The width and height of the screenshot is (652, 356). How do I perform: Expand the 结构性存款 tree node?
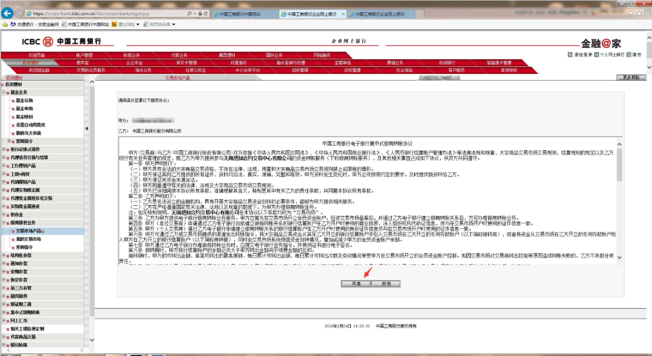point(4,255)
